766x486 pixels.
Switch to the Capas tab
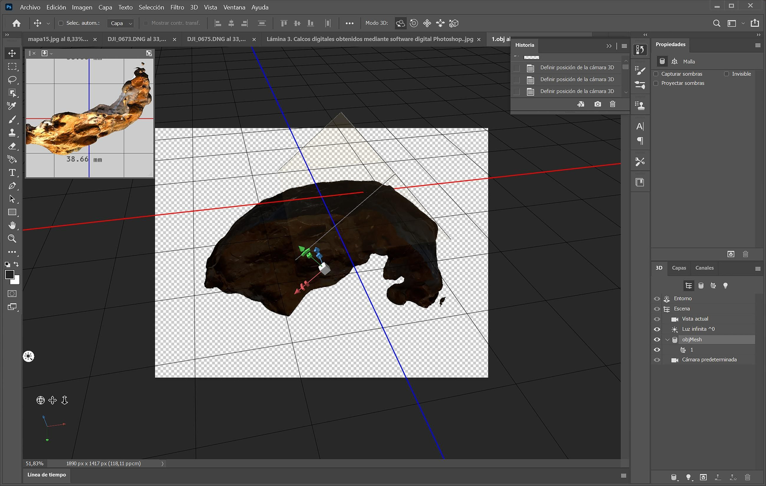679,268
